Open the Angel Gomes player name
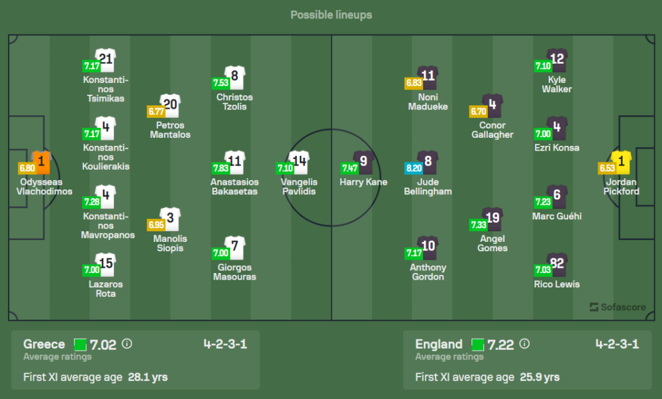This screenshot has width=662, height=399. coord(492,243)
